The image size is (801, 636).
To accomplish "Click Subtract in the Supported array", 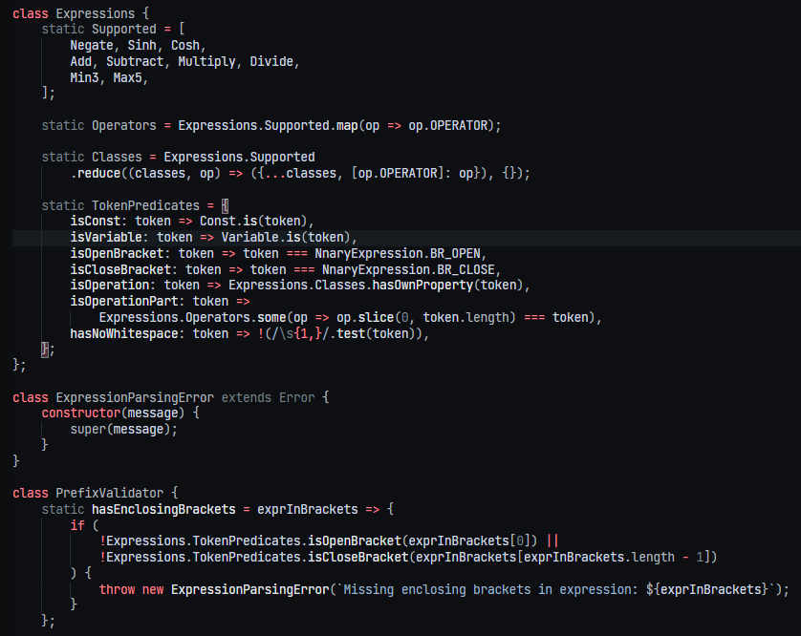I will tap(135, 62).
